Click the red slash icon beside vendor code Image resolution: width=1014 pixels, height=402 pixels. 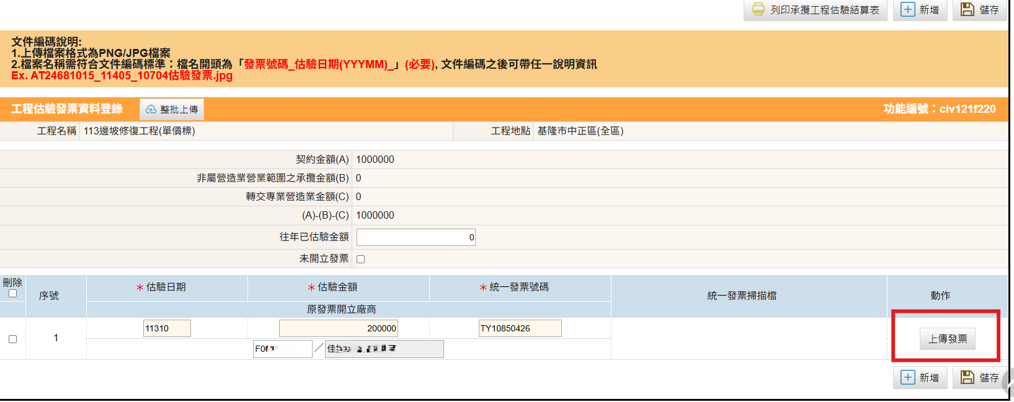[319, 348]
